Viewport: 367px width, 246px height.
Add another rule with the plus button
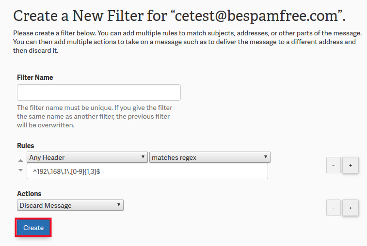[351, 165]
